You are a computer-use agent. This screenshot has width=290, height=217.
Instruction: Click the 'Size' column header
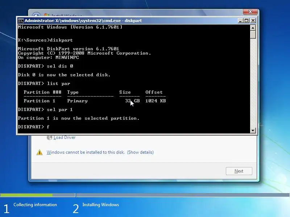(x=125, y=92)
